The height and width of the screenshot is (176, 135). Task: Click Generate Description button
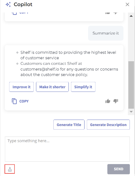pos(108,125)
